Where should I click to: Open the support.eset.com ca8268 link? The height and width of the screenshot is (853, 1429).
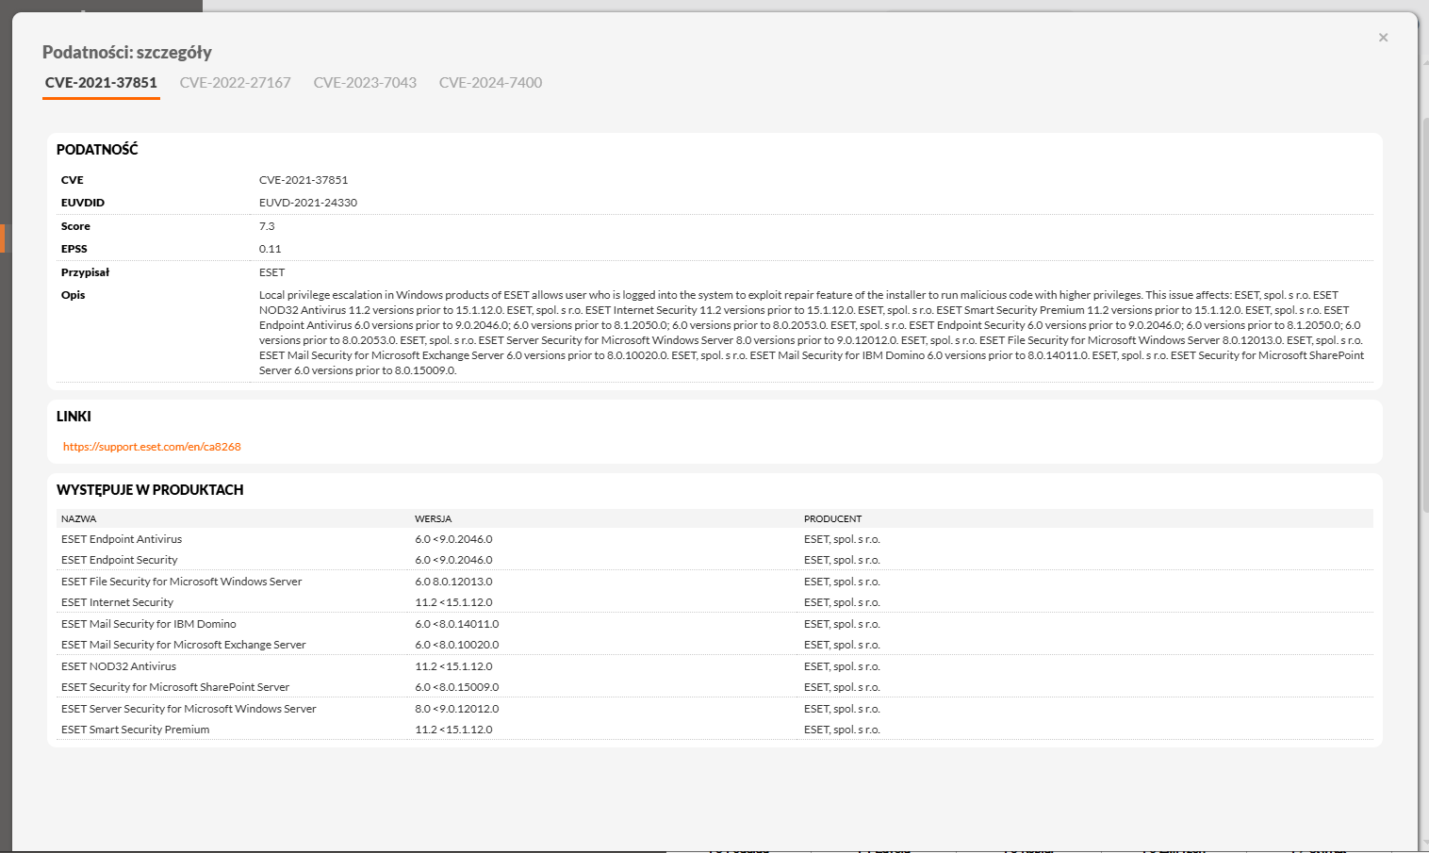pos(152,447)
